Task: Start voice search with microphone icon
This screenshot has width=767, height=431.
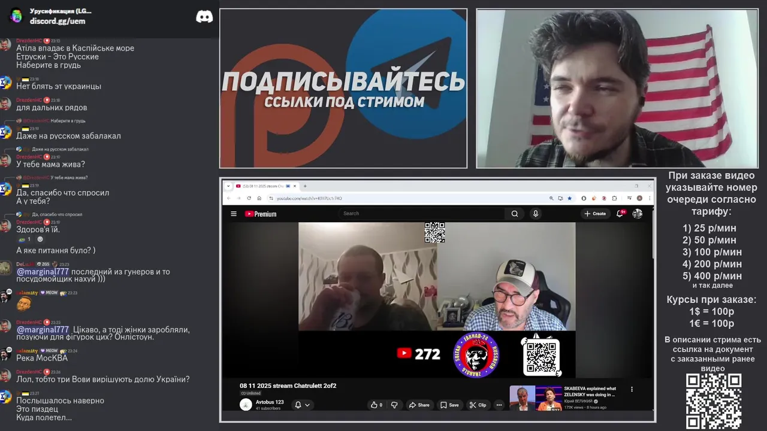Action: pyautogui.click(x=536, y=214)
